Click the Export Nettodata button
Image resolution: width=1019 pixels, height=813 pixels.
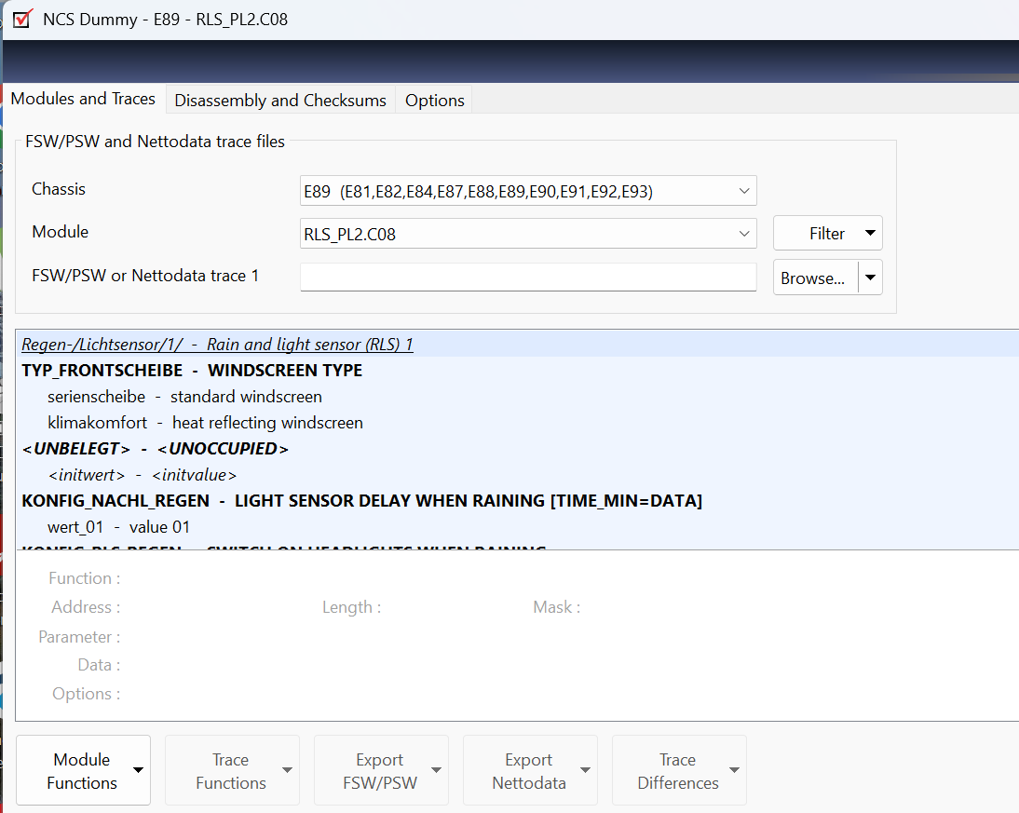pyautogui.click(x=529, y=771)
